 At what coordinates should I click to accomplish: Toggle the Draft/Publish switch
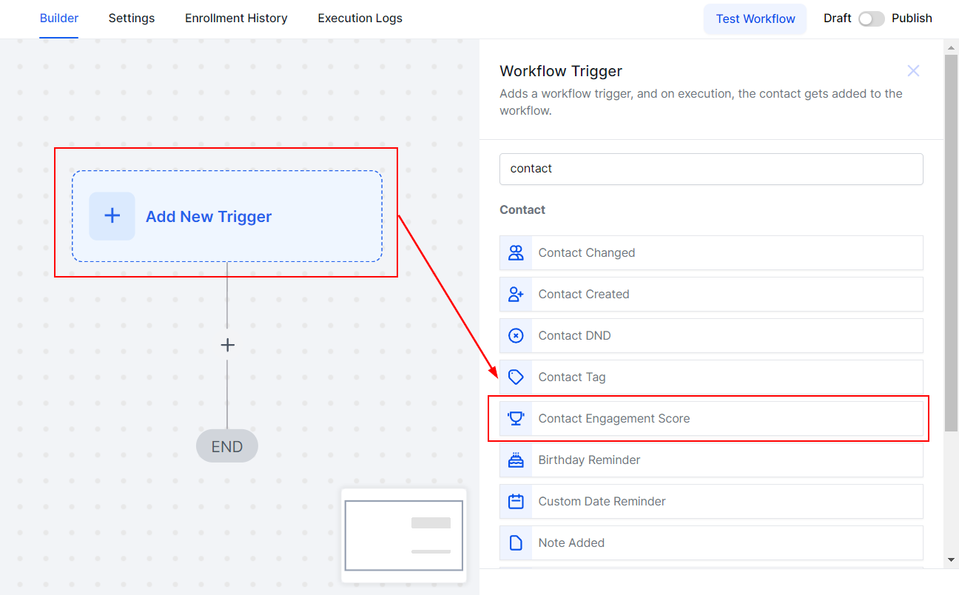[871, 19]
